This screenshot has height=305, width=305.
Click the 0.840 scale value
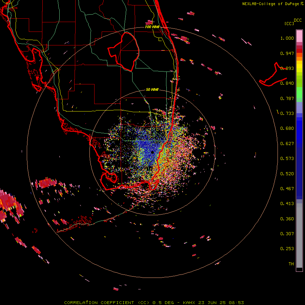(287, 83)
